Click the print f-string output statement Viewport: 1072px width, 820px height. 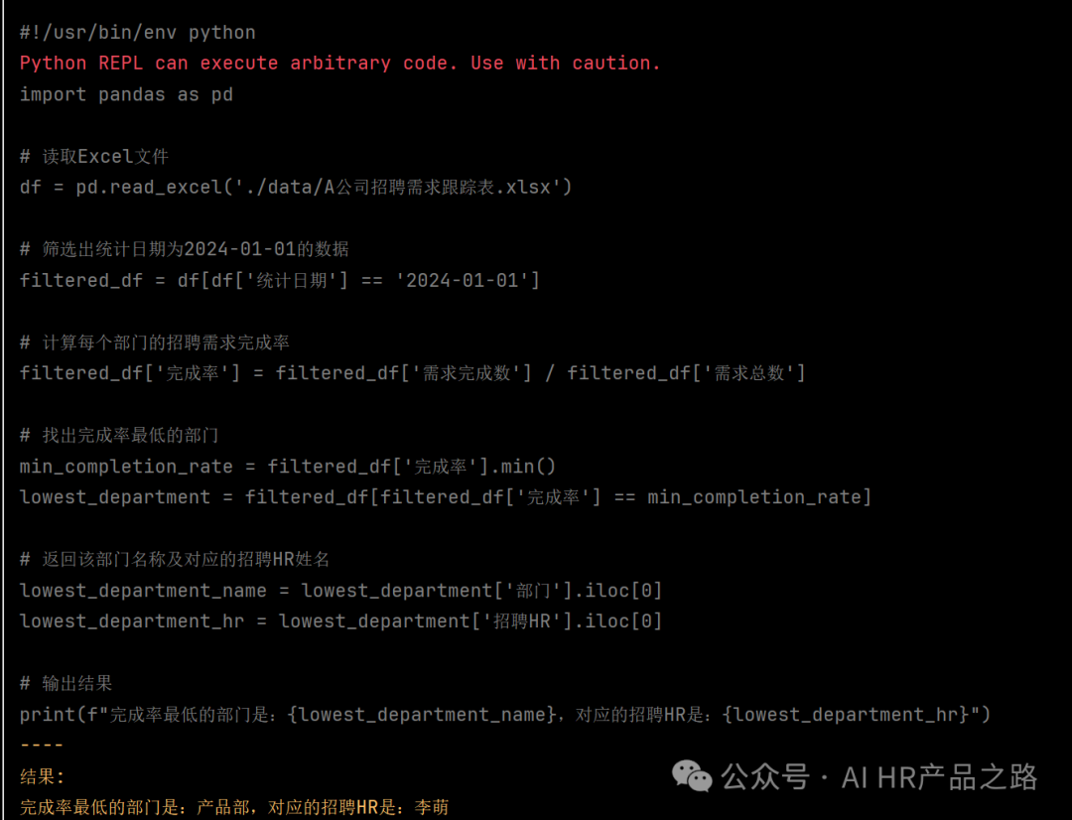(x=504, y=715)
